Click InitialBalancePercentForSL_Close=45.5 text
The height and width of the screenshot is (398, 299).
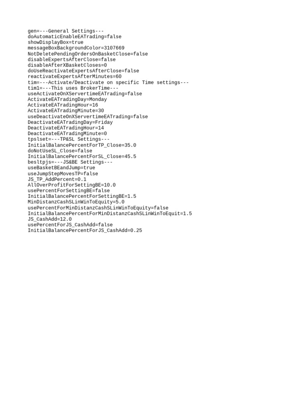(x=82, y=156)
